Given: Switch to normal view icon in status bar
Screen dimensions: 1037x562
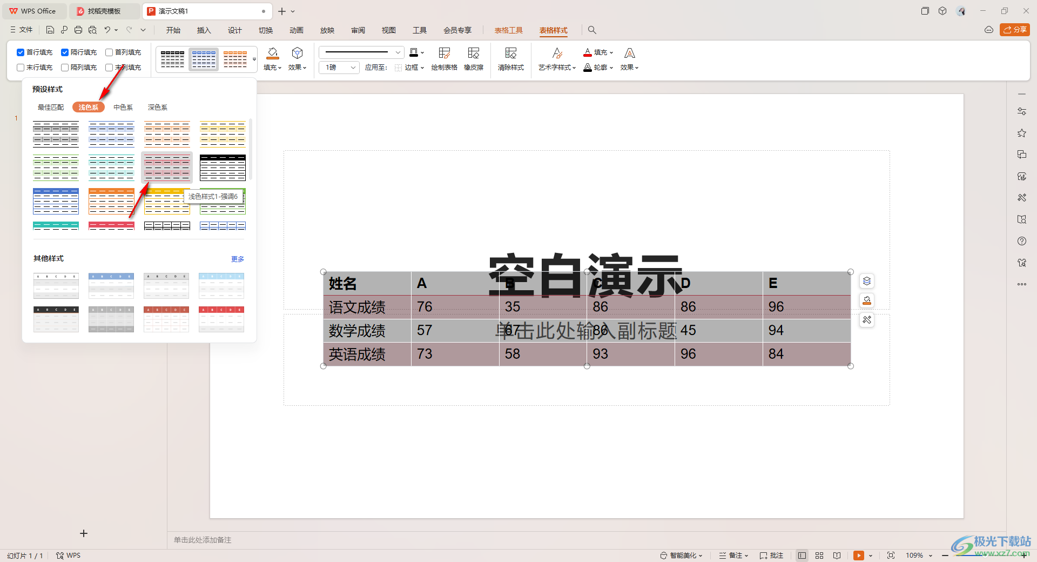Looking at the screenshot, I should pos(802,556).
